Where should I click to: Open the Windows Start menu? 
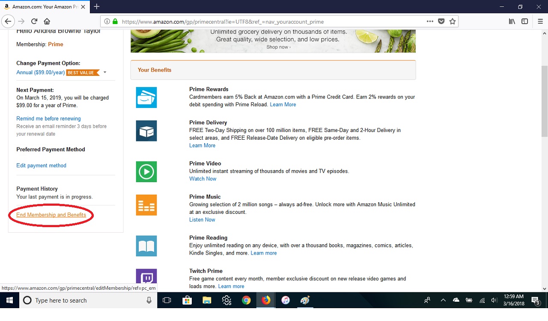(9, 300)
